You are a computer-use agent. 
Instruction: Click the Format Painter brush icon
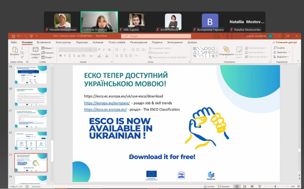(x=22, y=57)
